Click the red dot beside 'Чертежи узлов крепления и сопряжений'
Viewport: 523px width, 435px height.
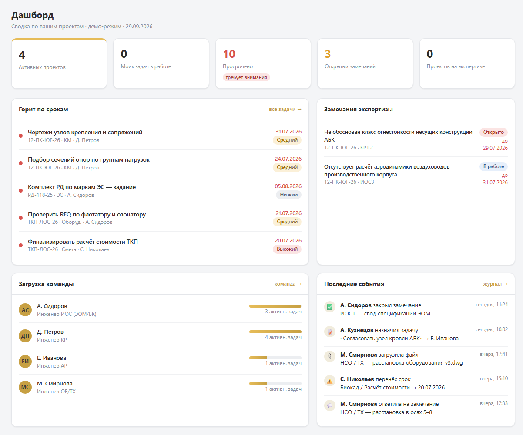click(20, 136)
